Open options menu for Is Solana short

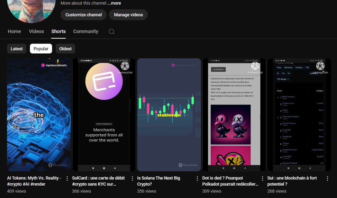197,178
